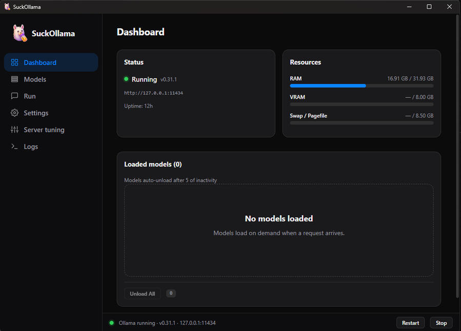Screen dimensions: 461x331
Task: Click the VRAM usage bar
Action: click(x=362, y=104)
